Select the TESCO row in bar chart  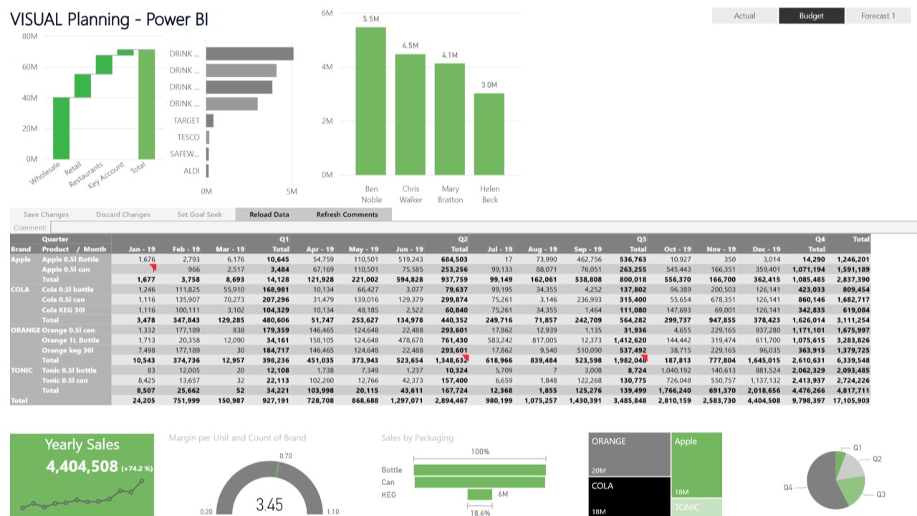pyautogui.click(x=208, y=137)
